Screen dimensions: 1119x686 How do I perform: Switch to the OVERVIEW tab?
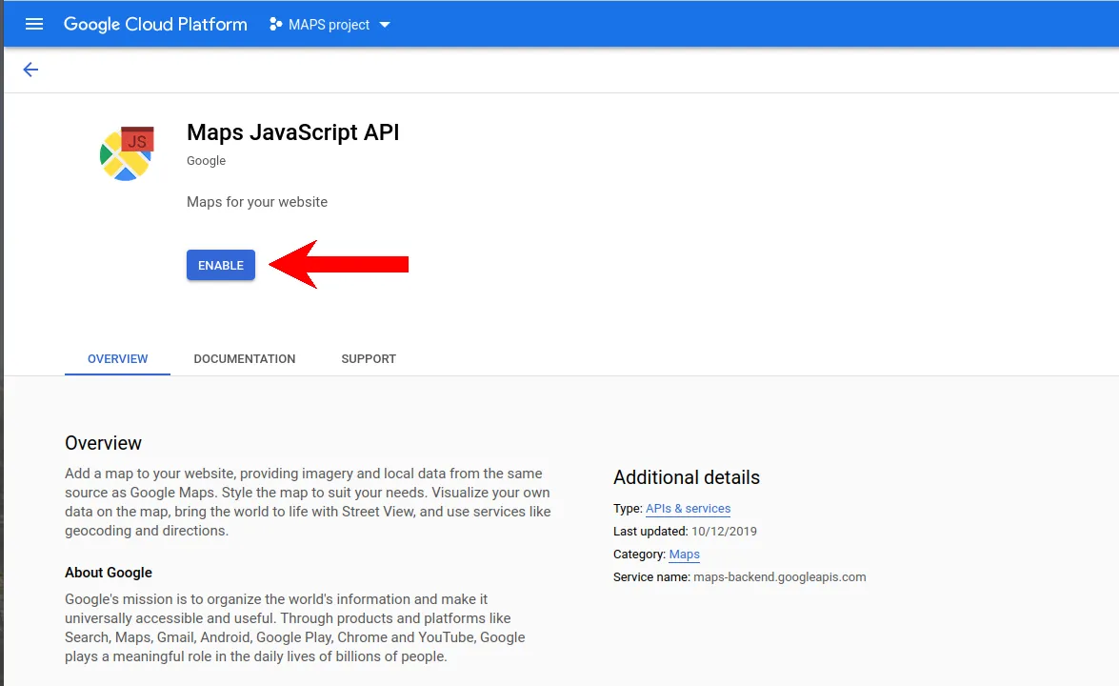click(118, 359)
